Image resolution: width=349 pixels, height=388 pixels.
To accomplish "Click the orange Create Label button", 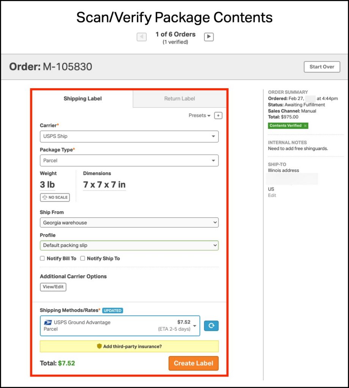I will coord(193,363).
